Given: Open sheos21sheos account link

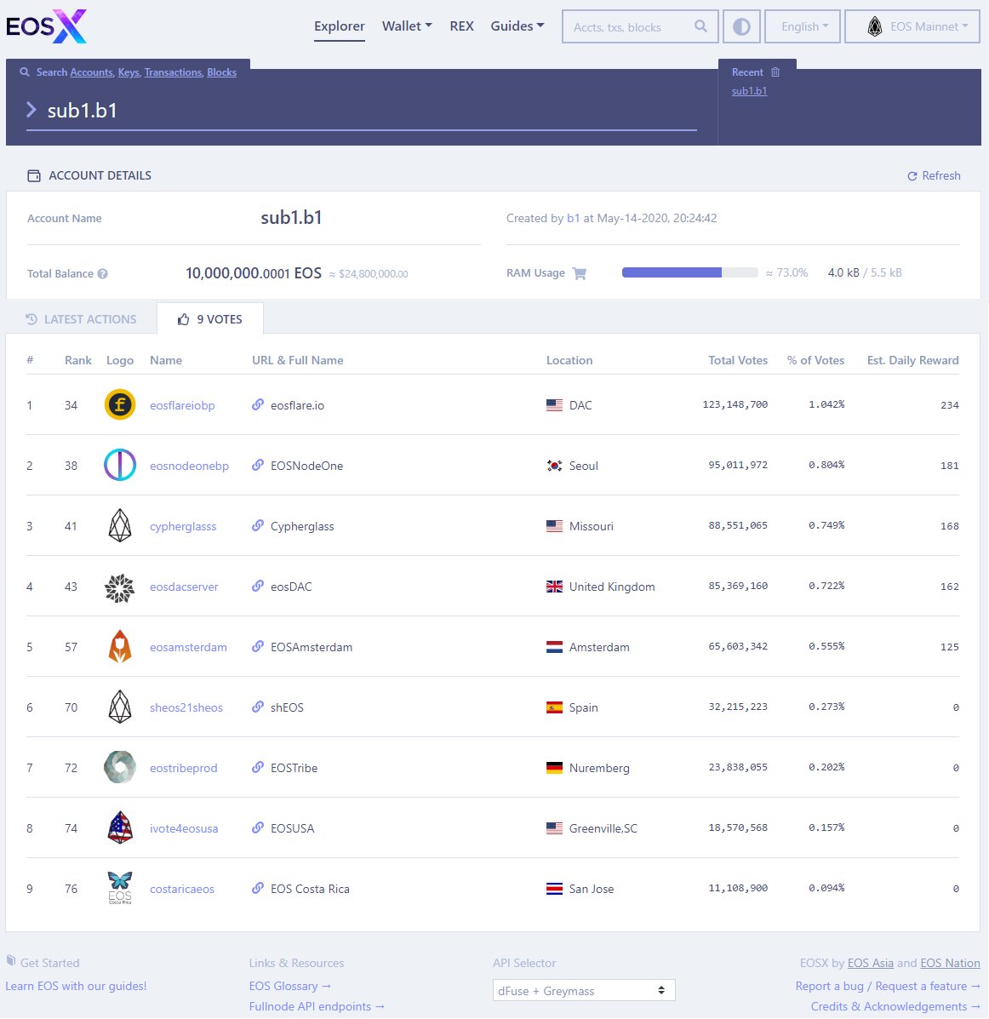Looking at the screenshot, I should click(x=186, y=707).
